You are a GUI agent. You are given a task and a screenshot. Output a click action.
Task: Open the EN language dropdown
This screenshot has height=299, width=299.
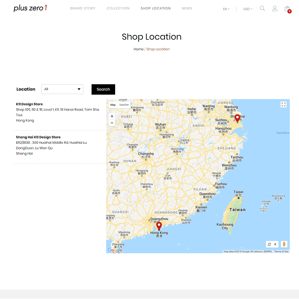tap(226, 9)
